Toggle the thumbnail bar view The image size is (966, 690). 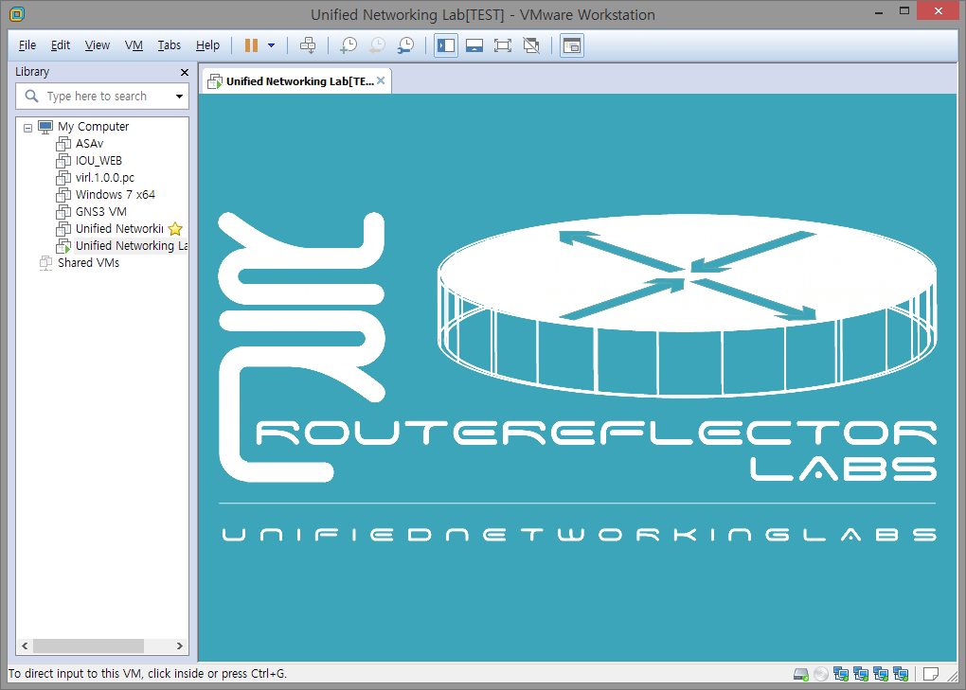click(474, 45)
